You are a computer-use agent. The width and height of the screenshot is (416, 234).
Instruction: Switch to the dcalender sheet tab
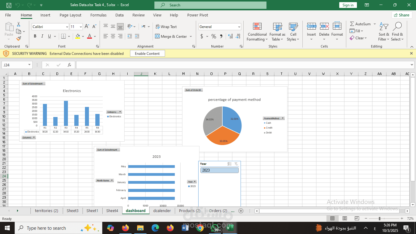pos(162,211)
